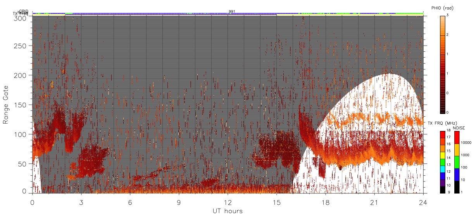Click the 'Range Gate' axis label
This screenshot has height=219, width=476.
[5, 105]
